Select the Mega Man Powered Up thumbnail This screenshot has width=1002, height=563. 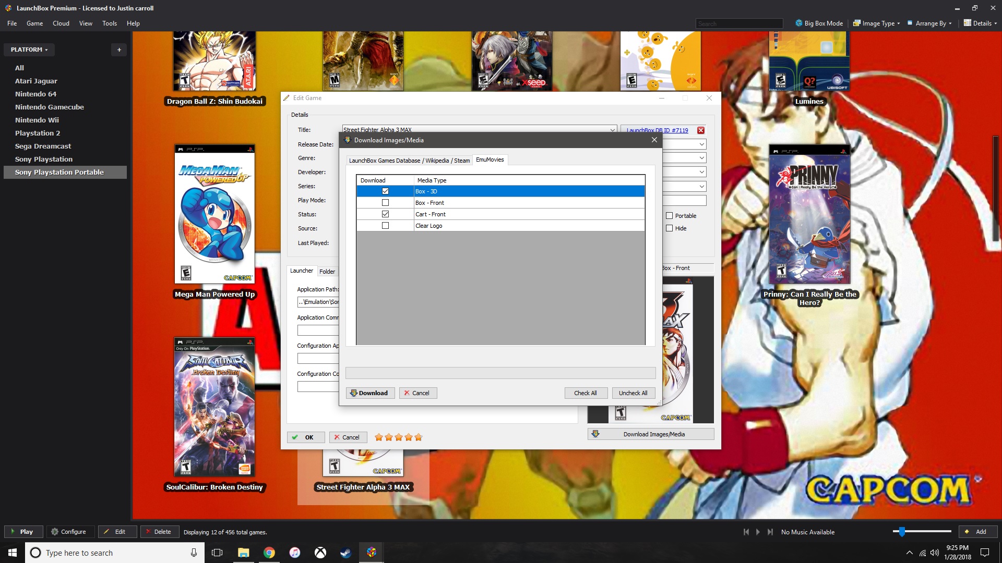point(214,214)
